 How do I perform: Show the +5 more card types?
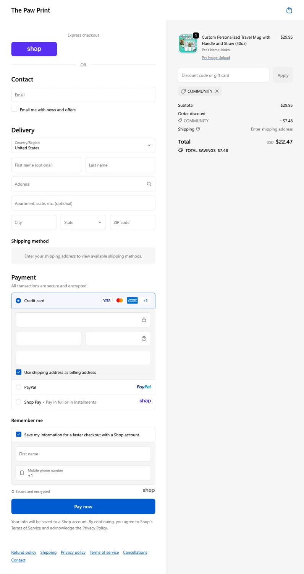(145, 301)
